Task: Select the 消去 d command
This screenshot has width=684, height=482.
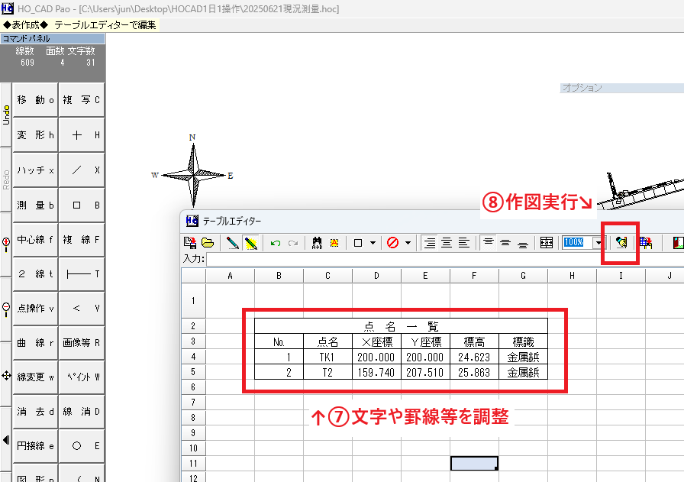Action: [35, 411]
